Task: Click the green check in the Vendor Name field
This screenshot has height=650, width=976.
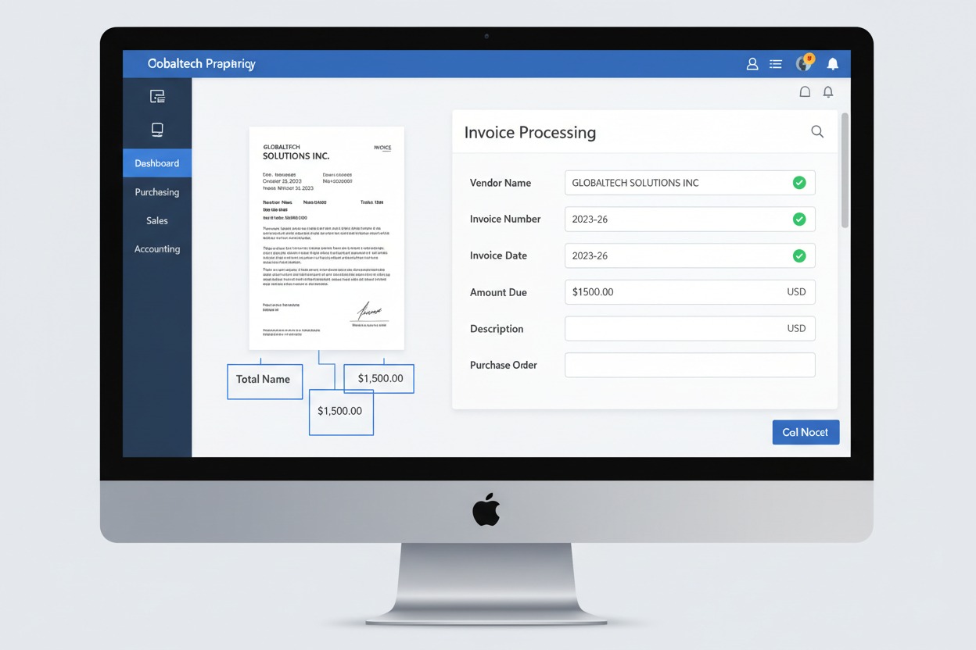Action: coord(799,183)
